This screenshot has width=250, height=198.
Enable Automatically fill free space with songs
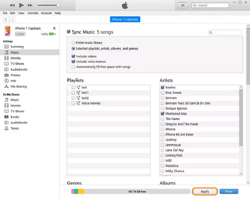74,67
